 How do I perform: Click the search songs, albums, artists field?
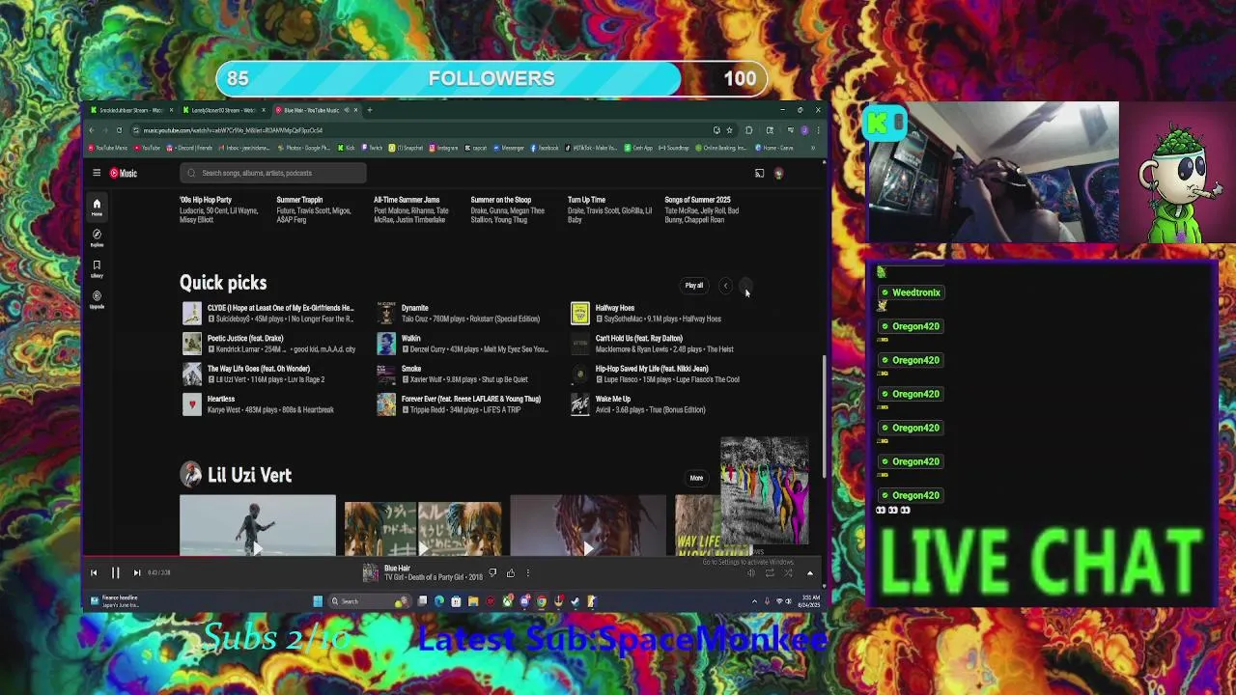tap(273, 173)
